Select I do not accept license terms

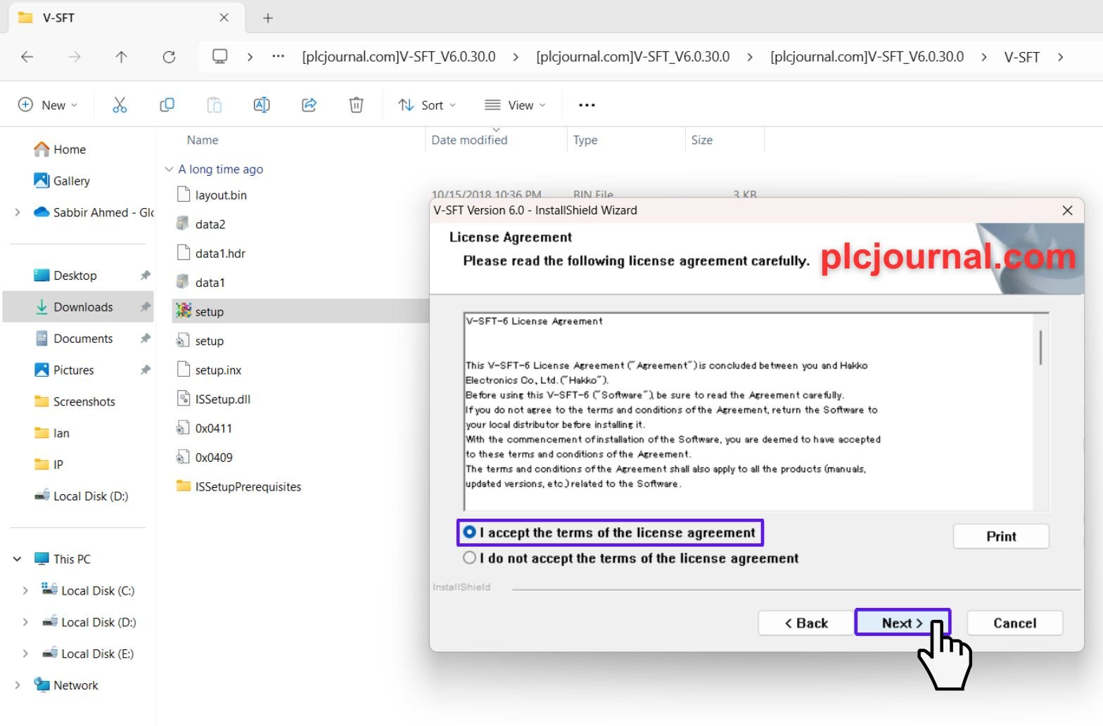click(x=469, y=558)
